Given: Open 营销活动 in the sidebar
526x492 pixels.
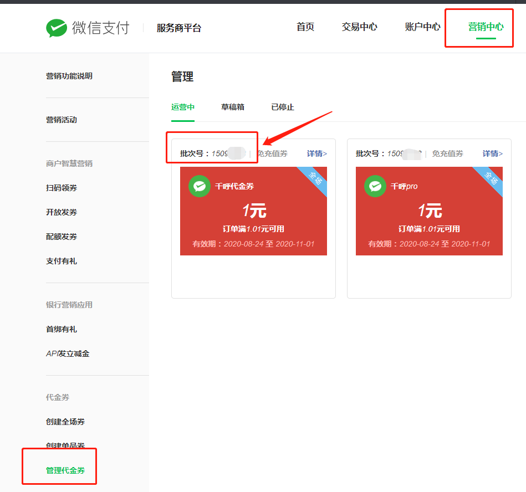Looking at the screenshot, I should (x=62, y=120).
